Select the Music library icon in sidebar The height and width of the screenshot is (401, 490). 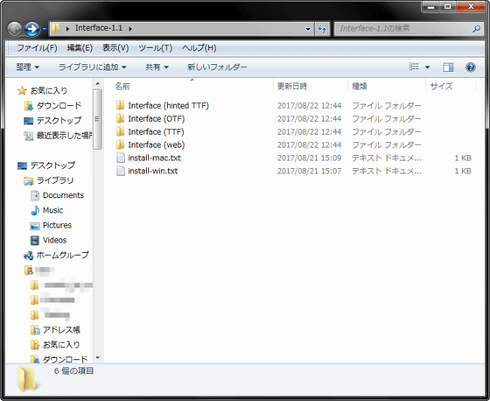click(x=35, y=210)
